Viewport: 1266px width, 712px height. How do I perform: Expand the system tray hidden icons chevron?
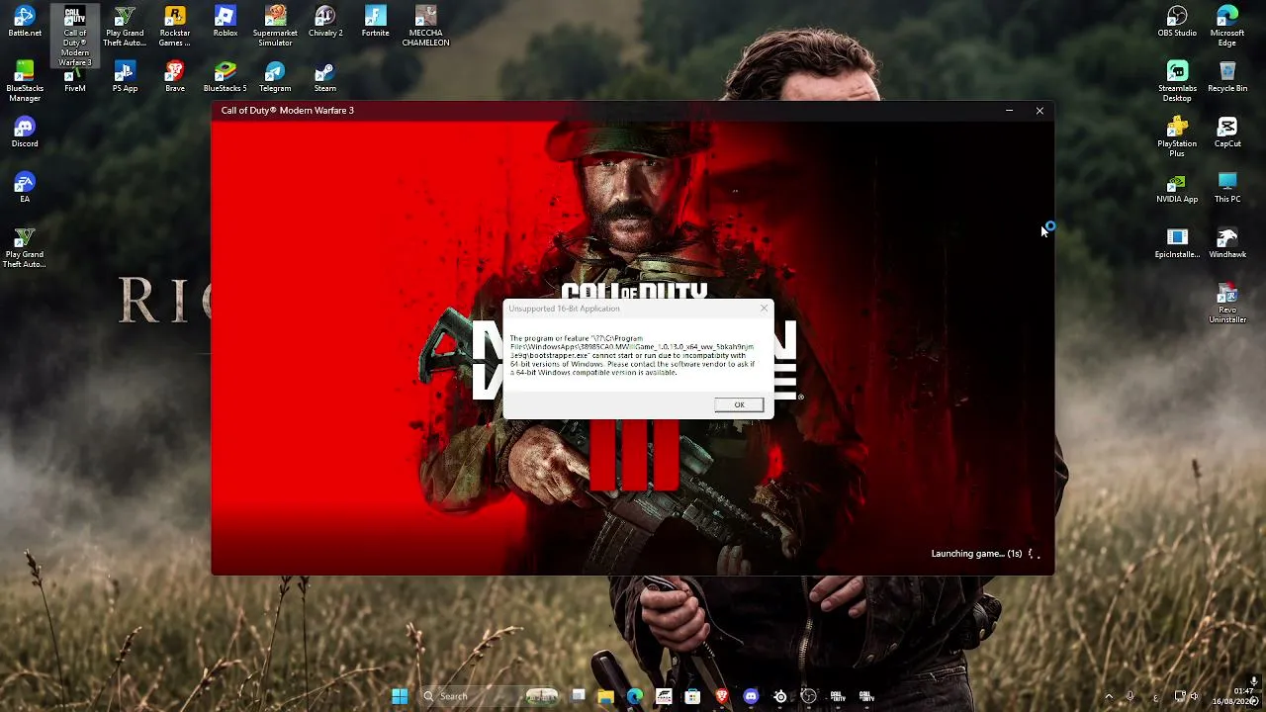click(x=1108, y=696)
